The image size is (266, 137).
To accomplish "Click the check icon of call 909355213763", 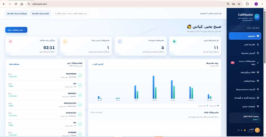I will click(x=80, y=105).
